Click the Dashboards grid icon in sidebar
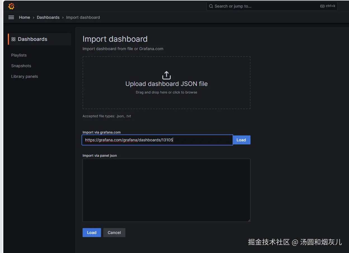 pos(13,39)
